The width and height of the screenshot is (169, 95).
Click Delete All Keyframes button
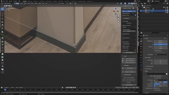tap(129, 72)
